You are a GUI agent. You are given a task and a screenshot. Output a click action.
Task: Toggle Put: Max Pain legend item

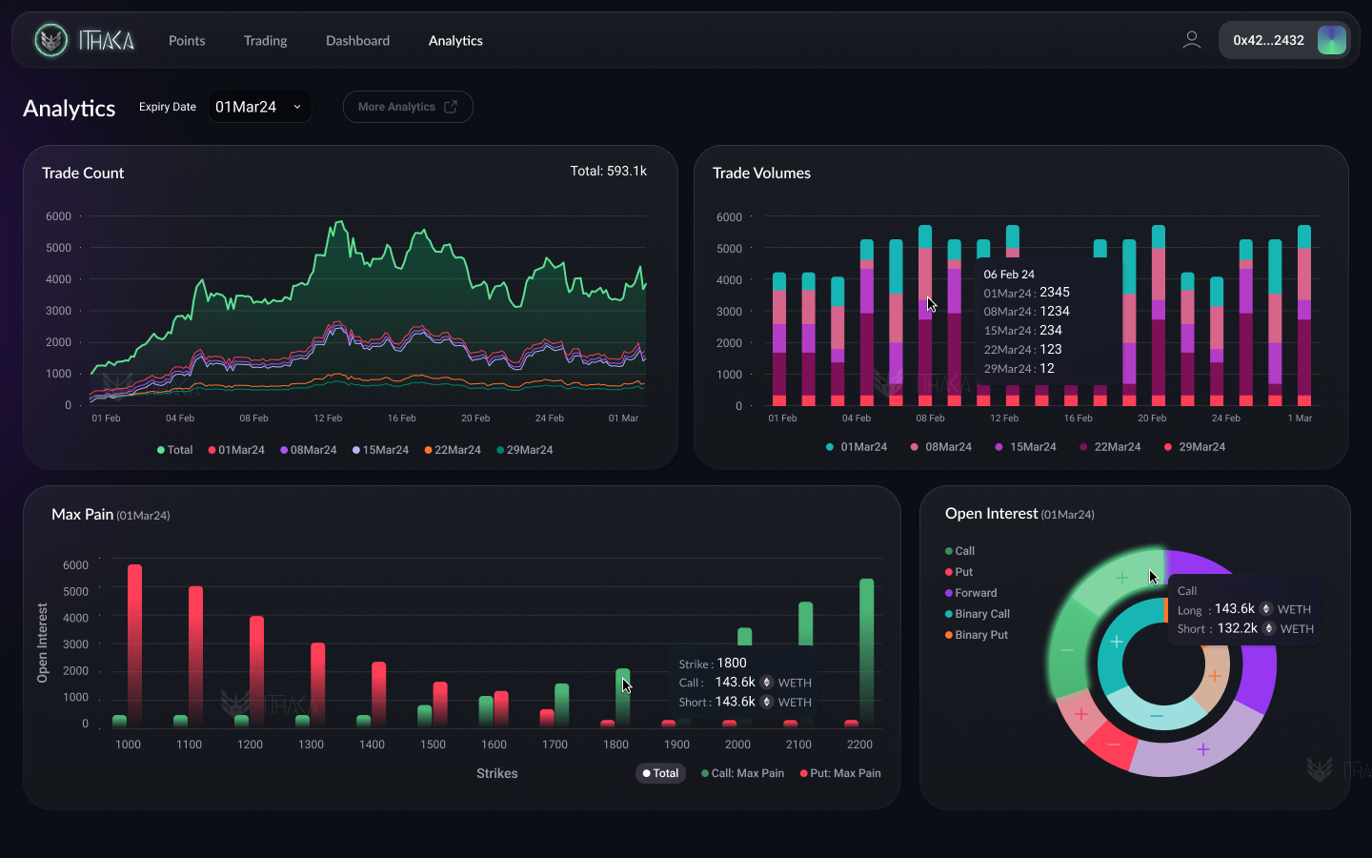(840, 773)
